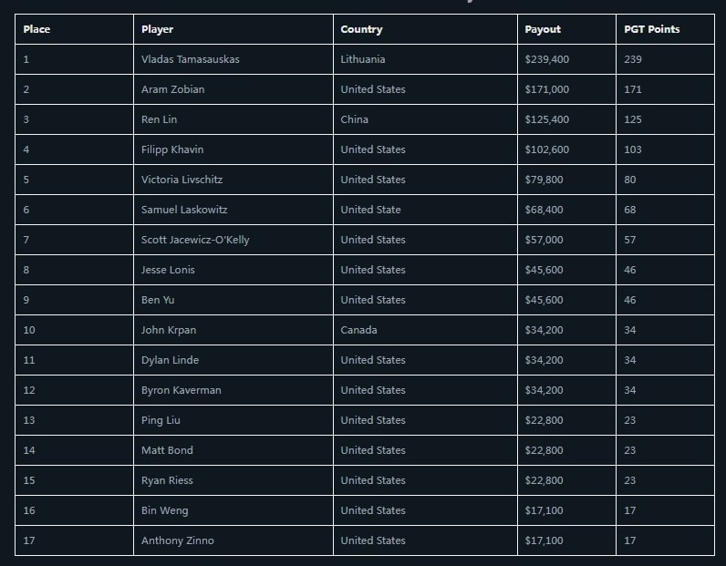Select player name Vladas Tamasauskas
The height and width of the screenshot is (566, 726).
[191, 59]
